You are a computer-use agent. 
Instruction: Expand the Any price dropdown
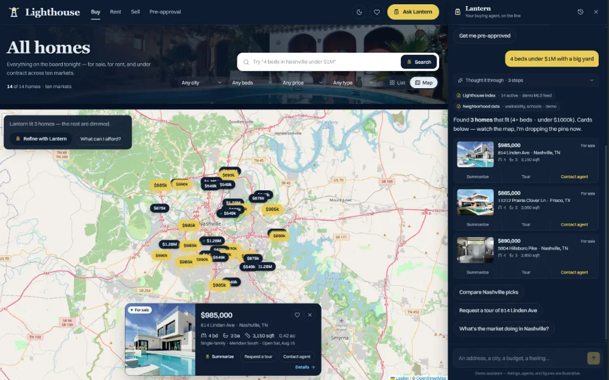click(x=302, y=83)
